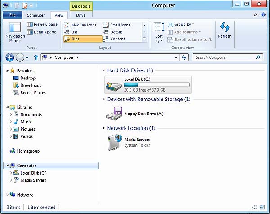Select the Floppy Disk Drive (A:) icon

coord(113,114)
